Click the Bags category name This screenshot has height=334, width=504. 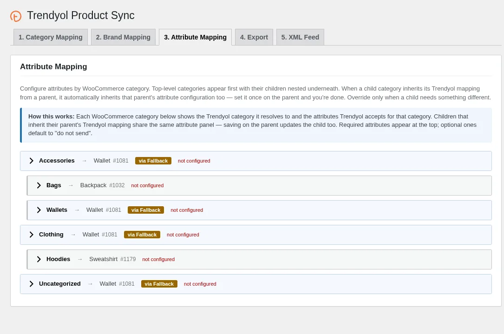coord(54,185)
